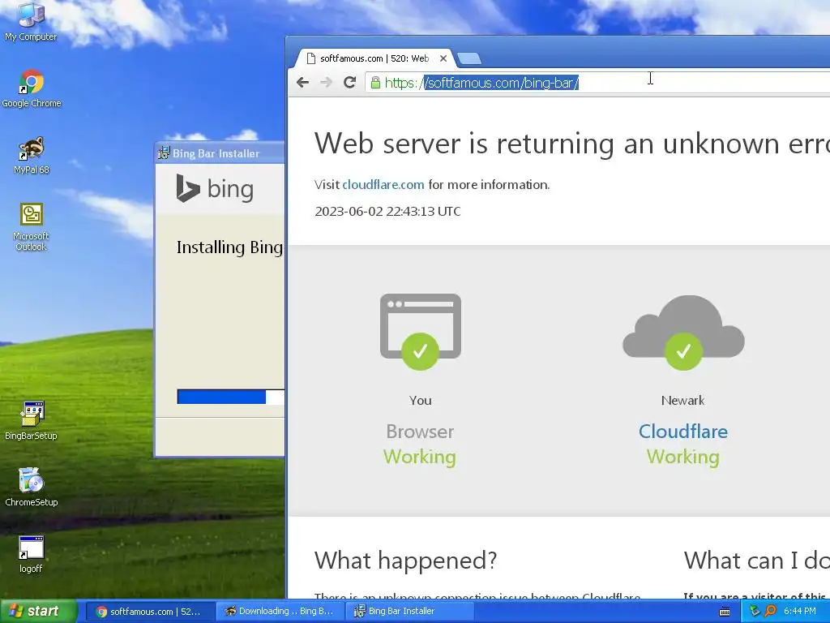Click the magnifier search tray icon
The height and width of the screenshot is (623, 830).
click(770, 611)
